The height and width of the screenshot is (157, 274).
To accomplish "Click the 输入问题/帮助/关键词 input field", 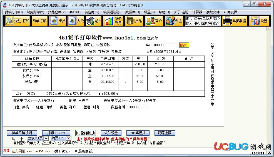I will coord(203,23).
